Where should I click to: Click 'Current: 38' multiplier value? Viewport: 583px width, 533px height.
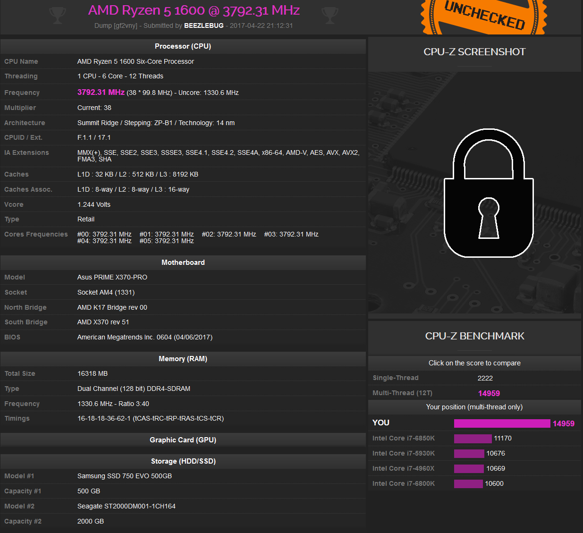pyautogui.click(x=94, y=108)
